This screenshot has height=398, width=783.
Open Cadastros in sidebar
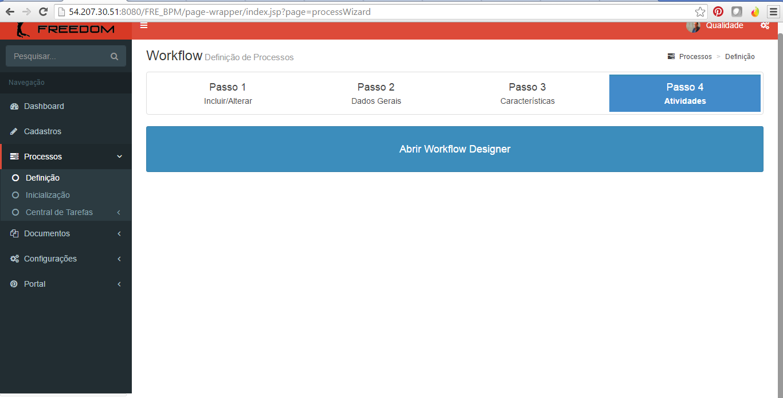click(x=66, y=131)
